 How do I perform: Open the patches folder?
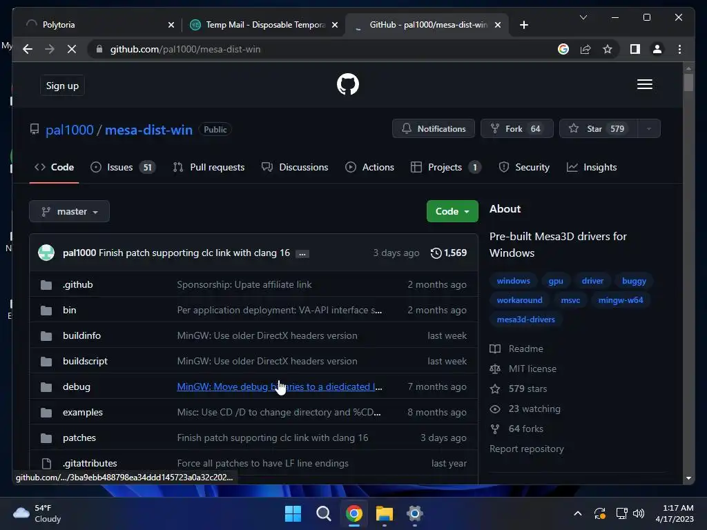click(79, 438)
